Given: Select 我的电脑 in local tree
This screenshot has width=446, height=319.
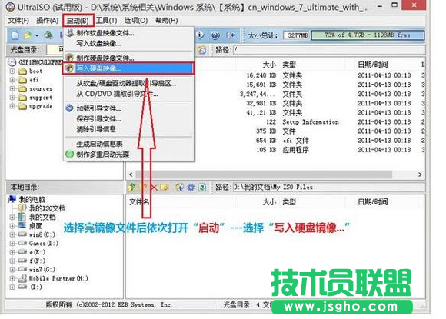Looking at the screenshot, I should click(32, 200).
